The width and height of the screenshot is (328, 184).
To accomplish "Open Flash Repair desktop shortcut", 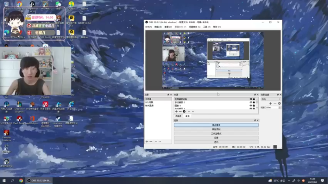I will coord(19,121).
